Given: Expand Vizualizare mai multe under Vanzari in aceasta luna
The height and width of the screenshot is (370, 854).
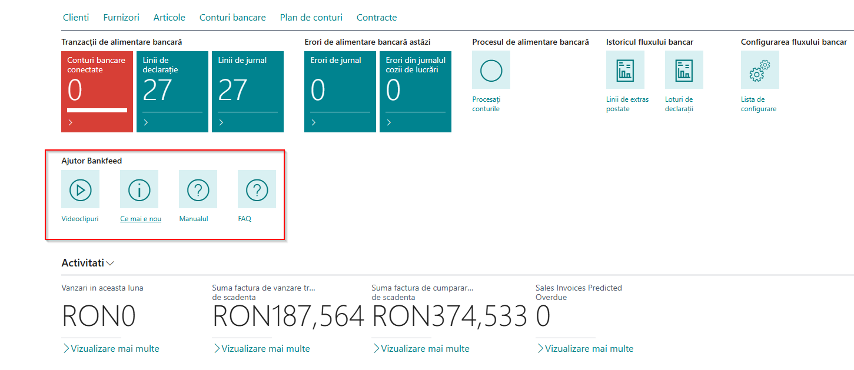Looking at the screenshot, I should click(x=111, y=349).
